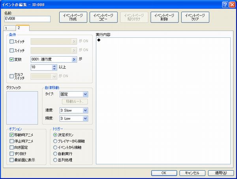
Task: Click the グラフィック preview box
Action: (x=22, y=108)
